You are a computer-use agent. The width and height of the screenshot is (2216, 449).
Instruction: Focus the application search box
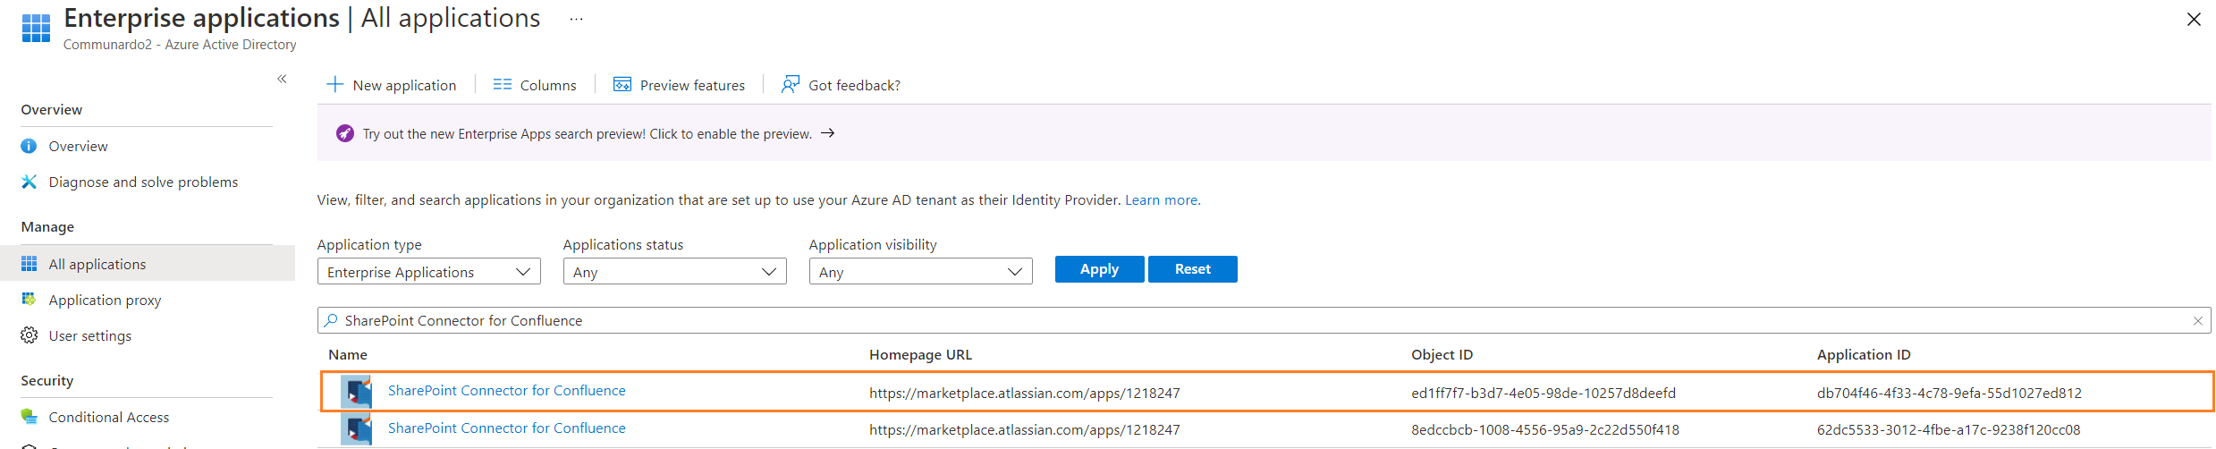1264,320
